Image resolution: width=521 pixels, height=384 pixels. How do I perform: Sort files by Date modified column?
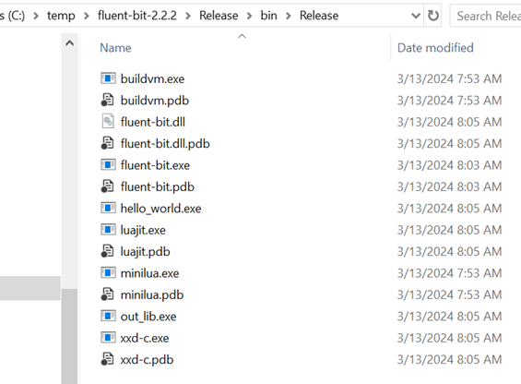(435, 48)
